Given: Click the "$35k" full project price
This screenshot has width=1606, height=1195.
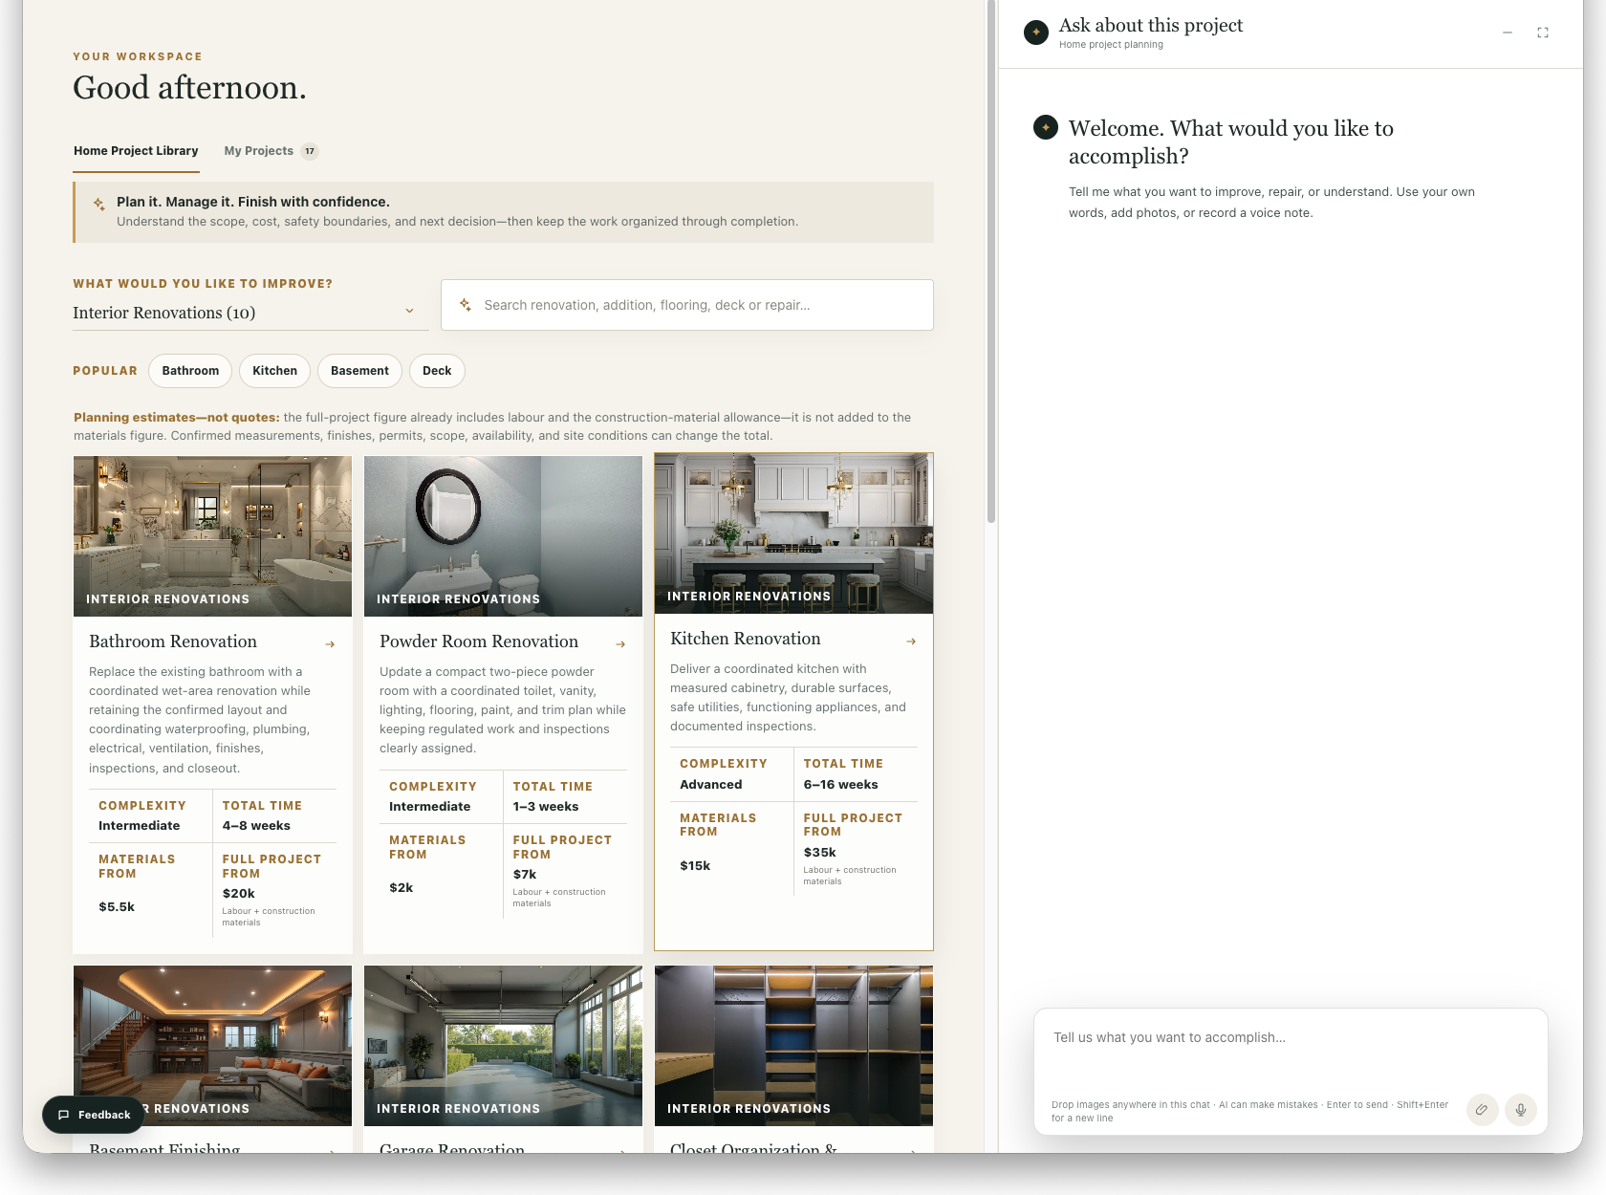Looking at the screenshot, I should pyautogui.click(x=820, y=853).
